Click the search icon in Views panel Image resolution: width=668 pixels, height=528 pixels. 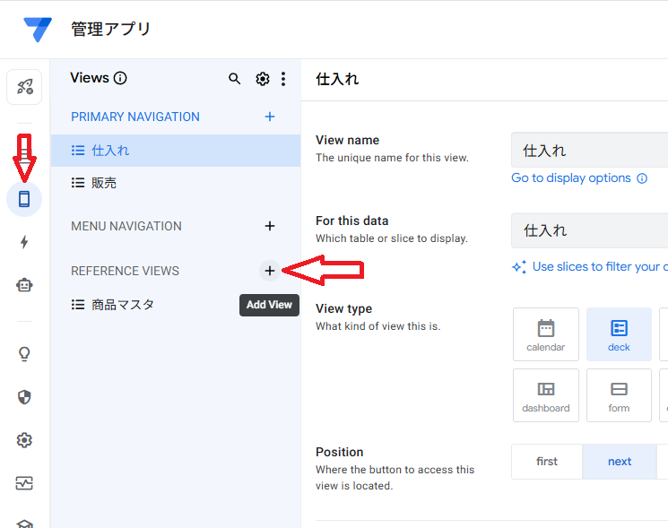pyautogui.click(x=235, y=79)
